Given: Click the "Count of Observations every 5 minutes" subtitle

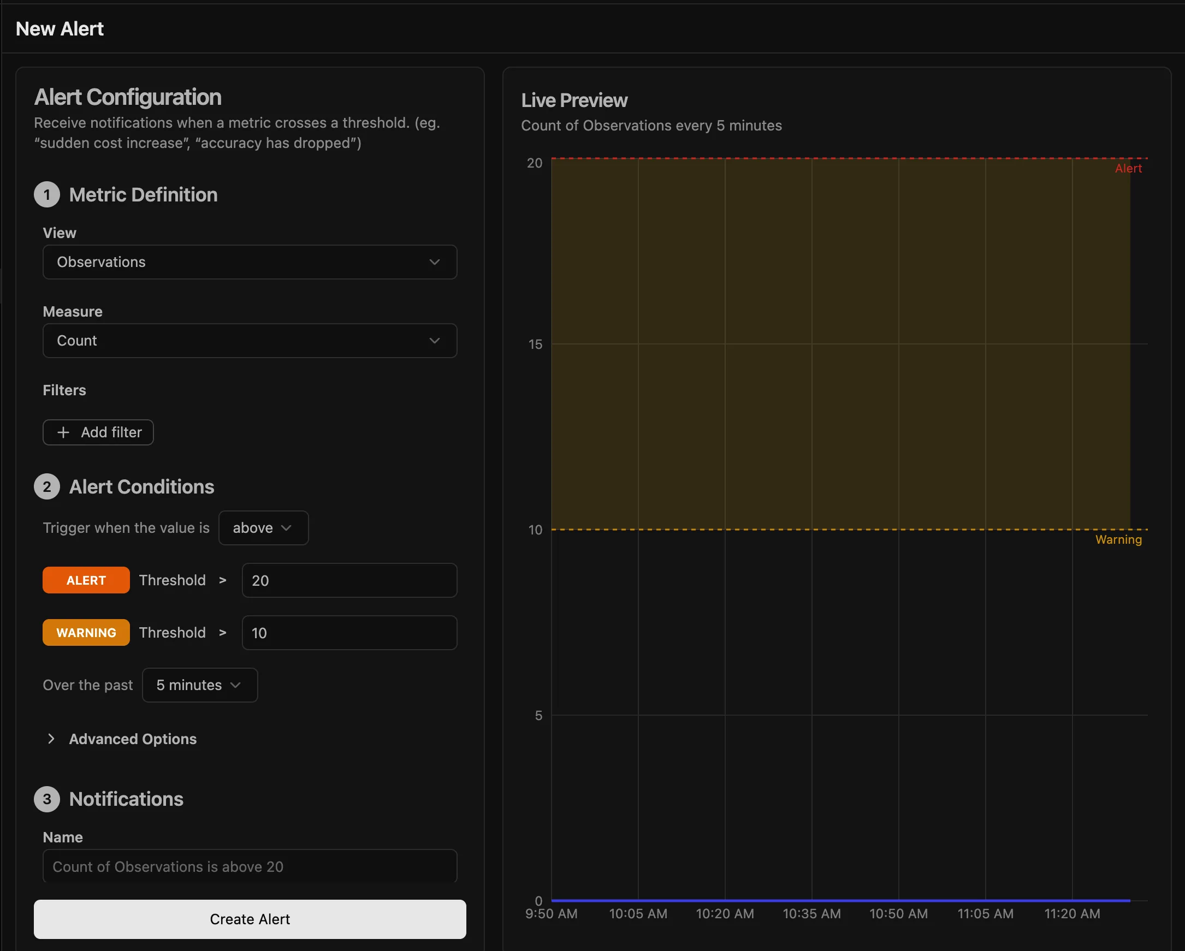Looking at the screenshot, I should click(651, 126).
